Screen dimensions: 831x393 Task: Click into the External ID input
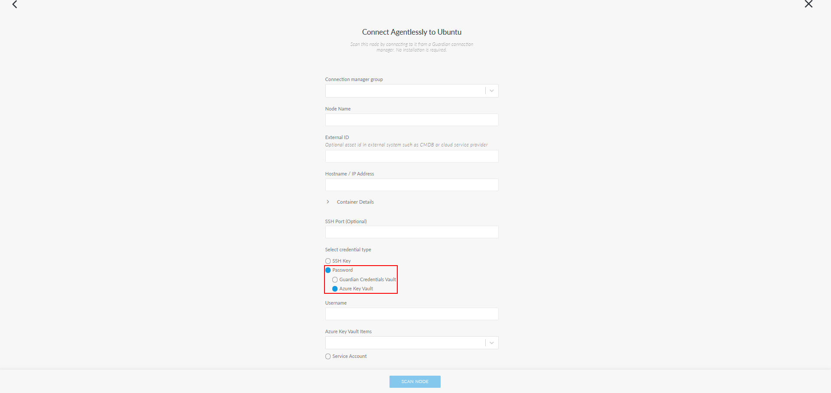coord(412,156)
